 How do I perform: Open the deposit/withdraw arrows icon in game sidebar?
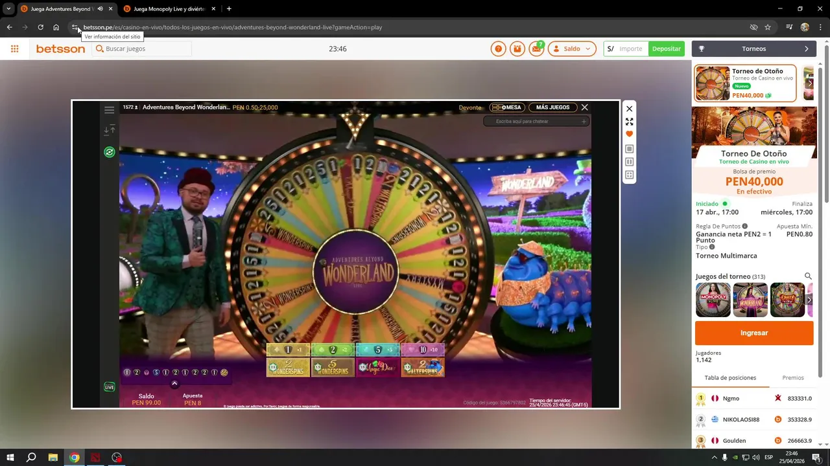[109, 130]
